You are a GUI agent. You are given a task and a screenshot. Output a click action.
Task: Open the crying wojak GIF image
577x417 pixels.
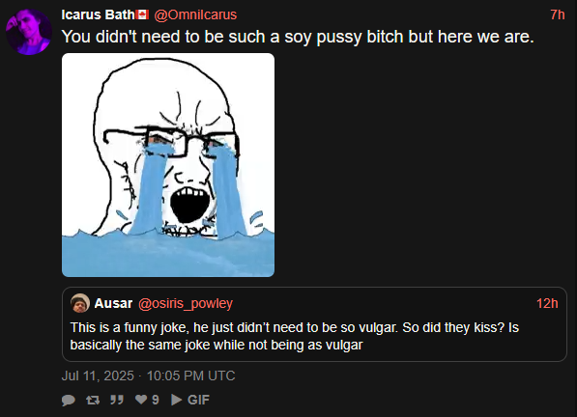(168, 165)
